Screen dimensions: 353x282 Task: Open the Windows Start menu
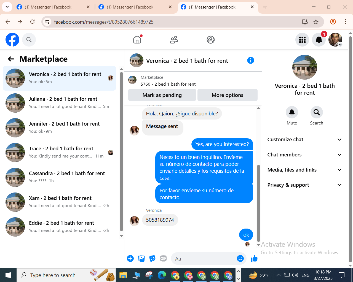(8, 275)
